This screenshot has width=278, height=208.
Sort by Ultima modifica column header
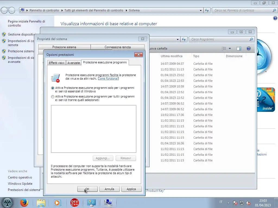(172, 56)
